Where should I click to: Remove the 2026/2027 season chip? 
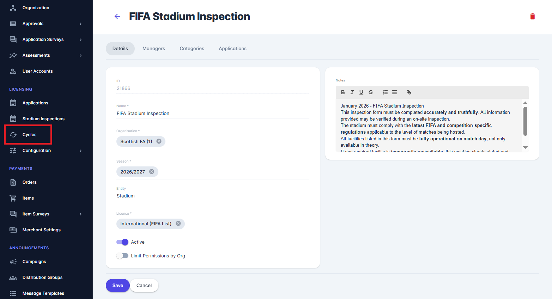[x=152, y=172]
